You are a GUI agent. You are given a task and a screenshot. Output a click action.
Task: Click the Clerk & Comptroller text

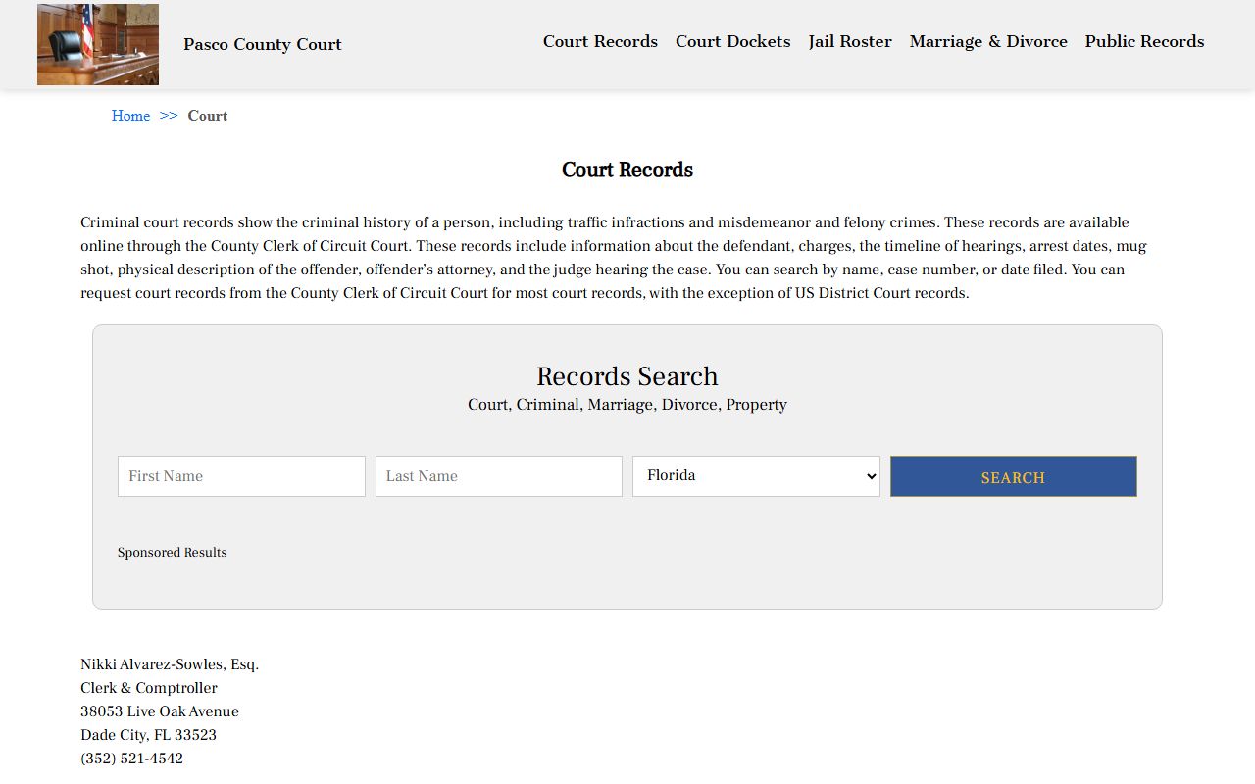149,688
